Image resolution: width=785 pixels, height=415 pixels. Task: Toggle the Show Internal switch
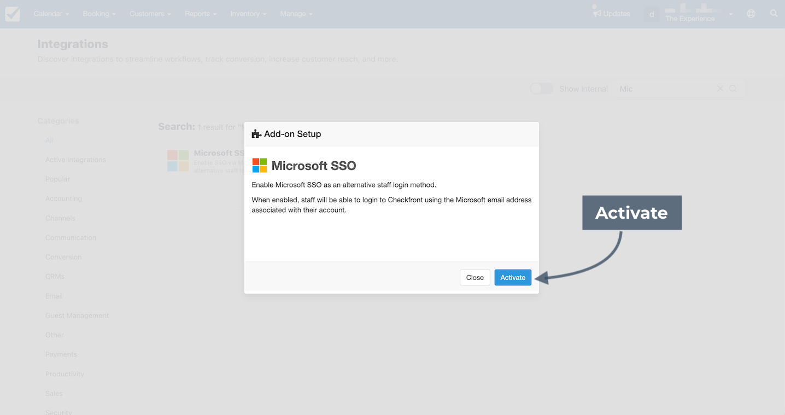[542, 89]
